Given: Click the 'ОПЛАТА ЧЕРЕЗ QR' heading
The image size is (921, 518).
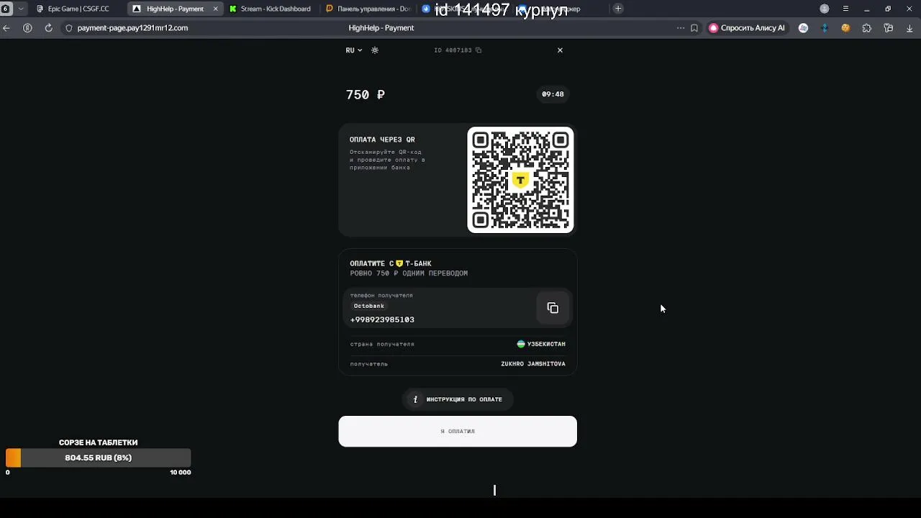Looking at the screenshot, I should pos(382,140).
